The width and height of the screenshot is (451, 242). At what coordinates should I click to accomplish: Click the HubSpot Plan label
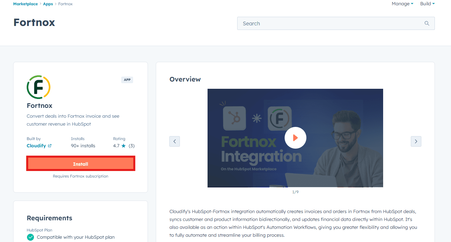tap(40, 230)
